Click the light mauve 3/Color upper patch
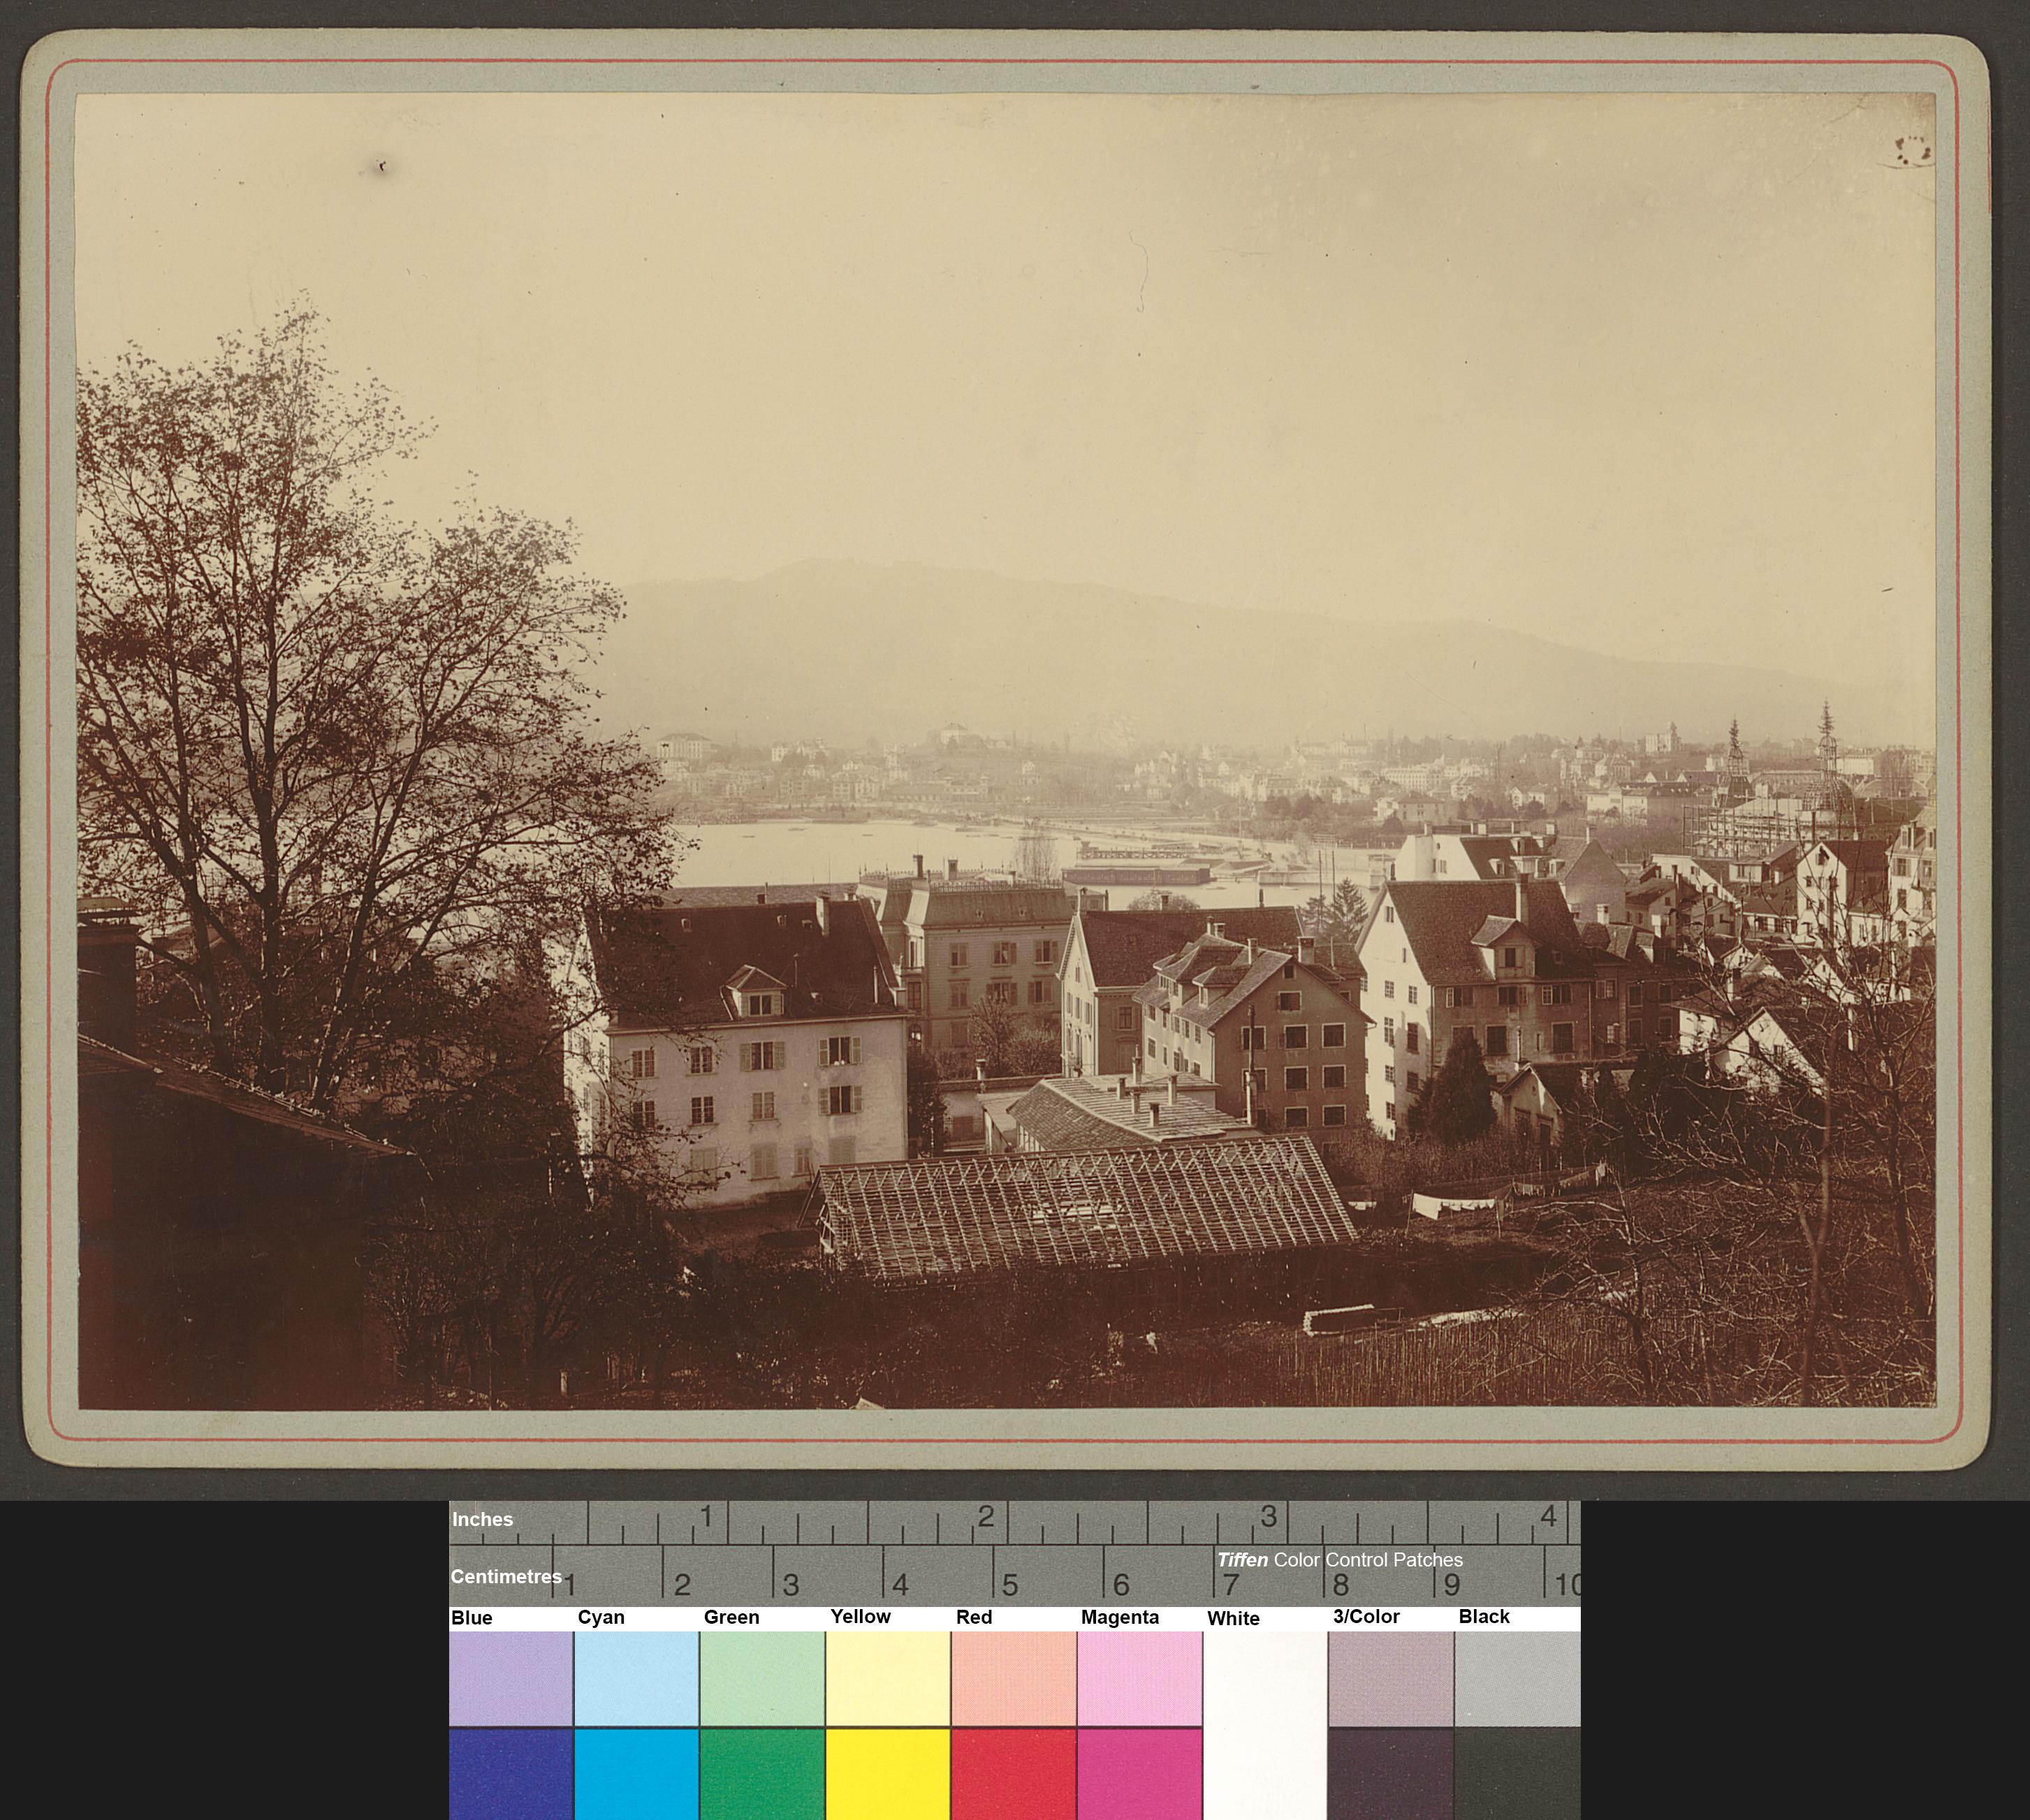 1391,1678
